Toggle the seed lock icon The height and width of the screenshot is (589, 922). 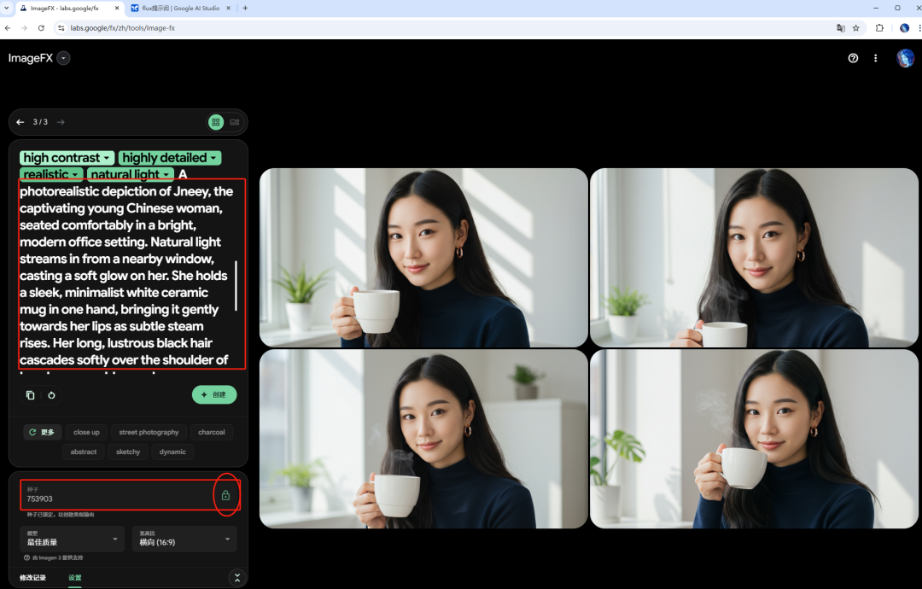225,495
